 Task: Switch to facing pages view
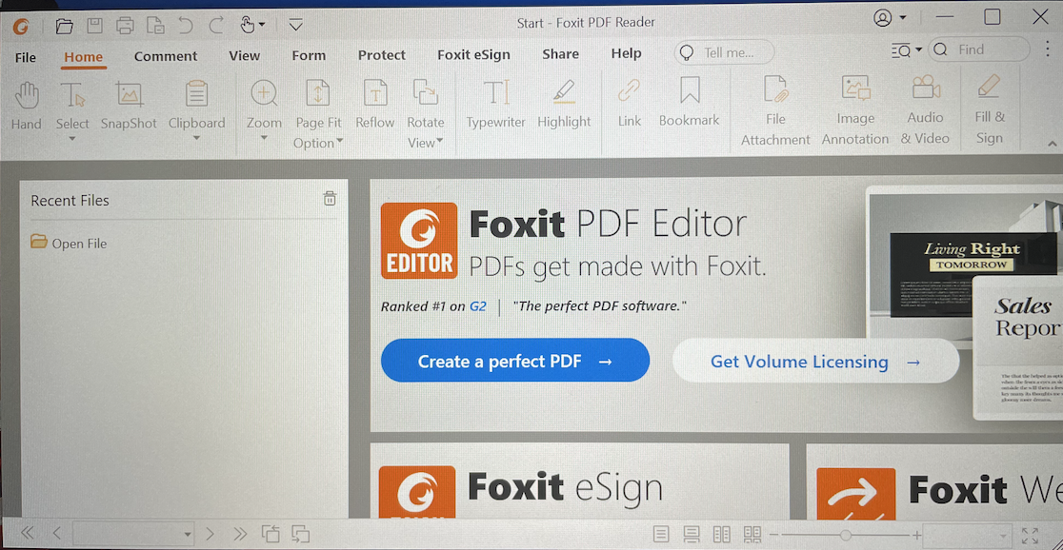(721, 534)
